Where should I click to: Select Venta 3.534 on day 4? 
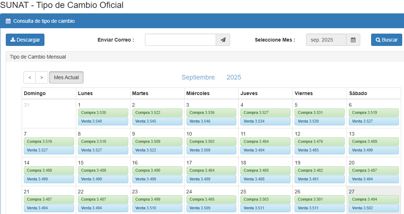point(265,121)
